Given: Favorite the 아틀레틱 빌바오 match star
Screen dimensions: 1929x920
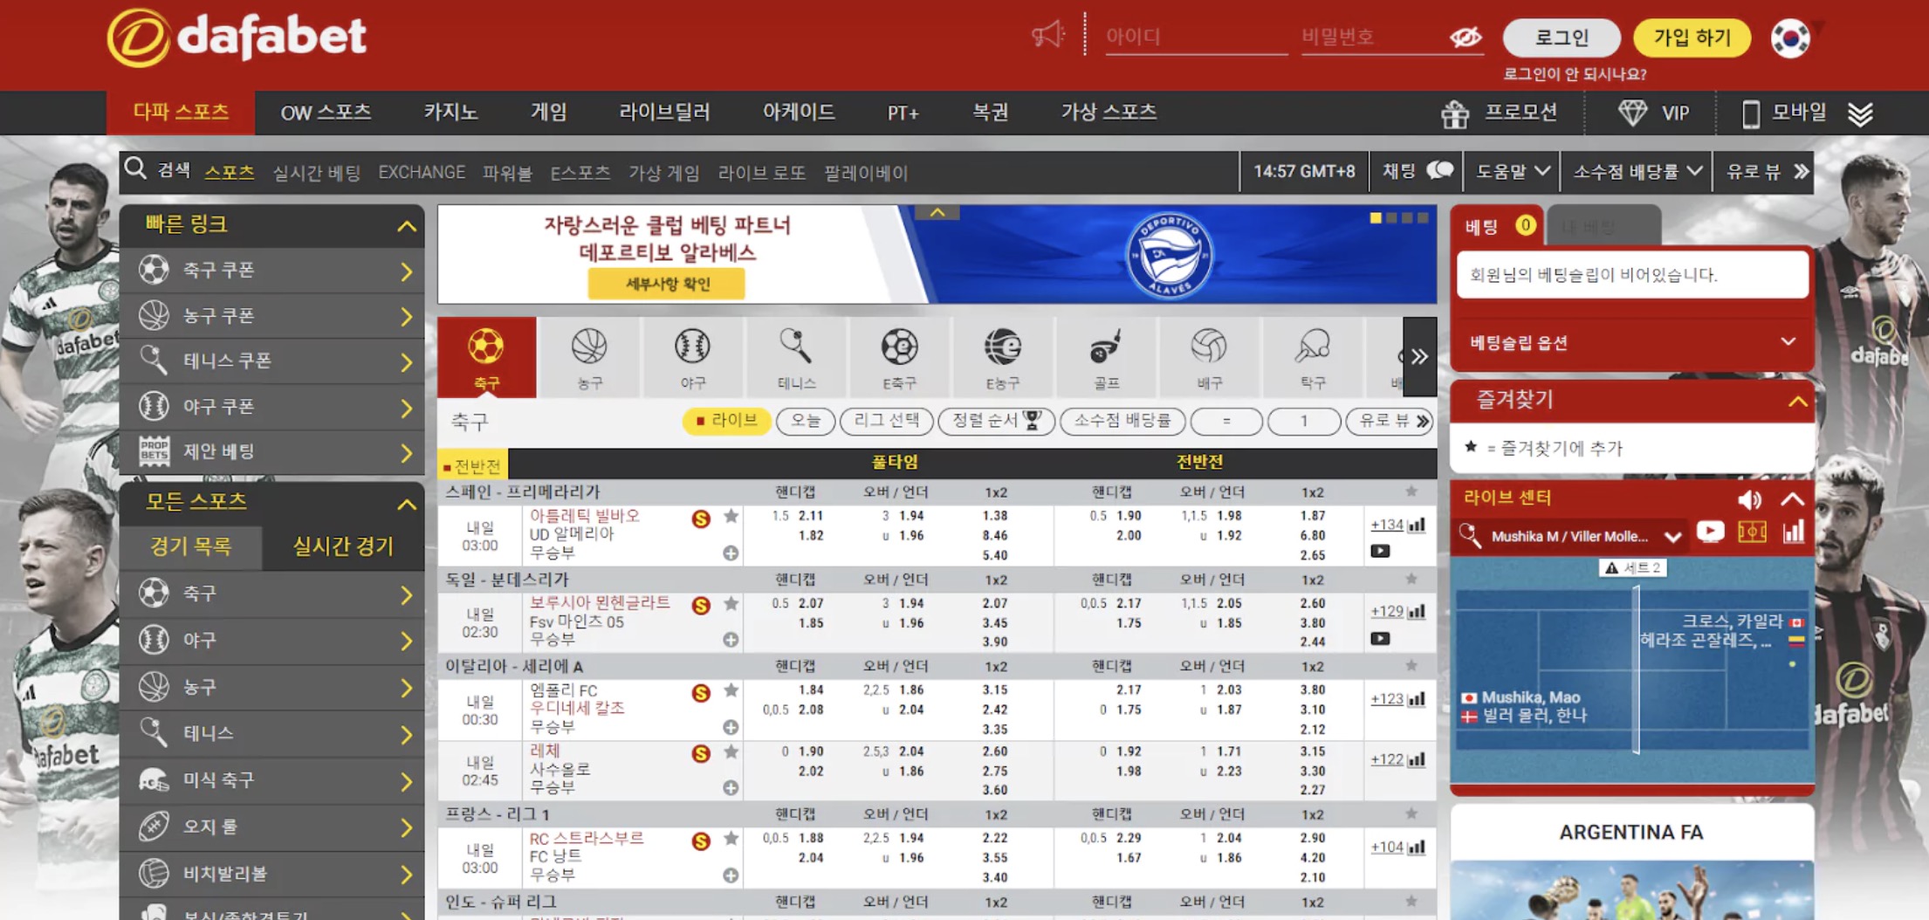Looking at the screenshot, I should tap(731, 517).
